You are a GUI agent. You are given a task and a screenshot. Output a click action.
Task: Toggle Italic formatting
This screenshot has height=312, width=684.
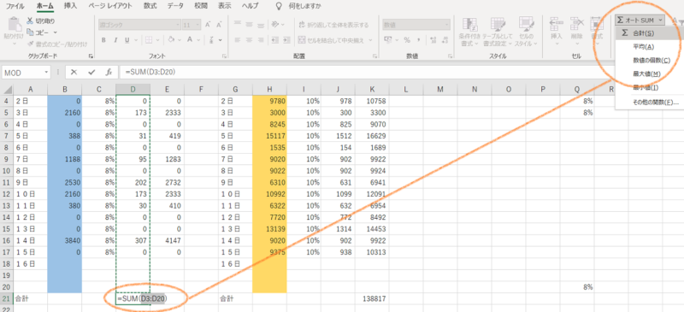click(115, 40)
